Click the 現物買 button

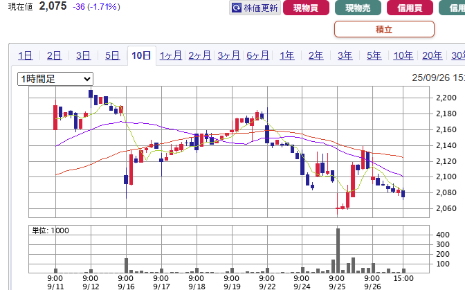[306, 8]
